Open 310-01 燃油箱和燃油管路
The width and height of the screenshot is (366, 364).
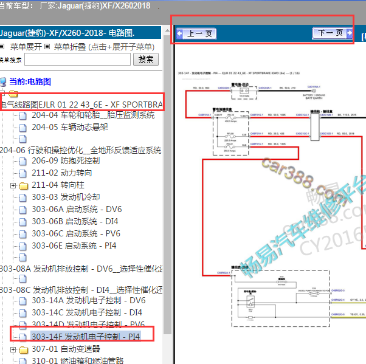[77, 360]
